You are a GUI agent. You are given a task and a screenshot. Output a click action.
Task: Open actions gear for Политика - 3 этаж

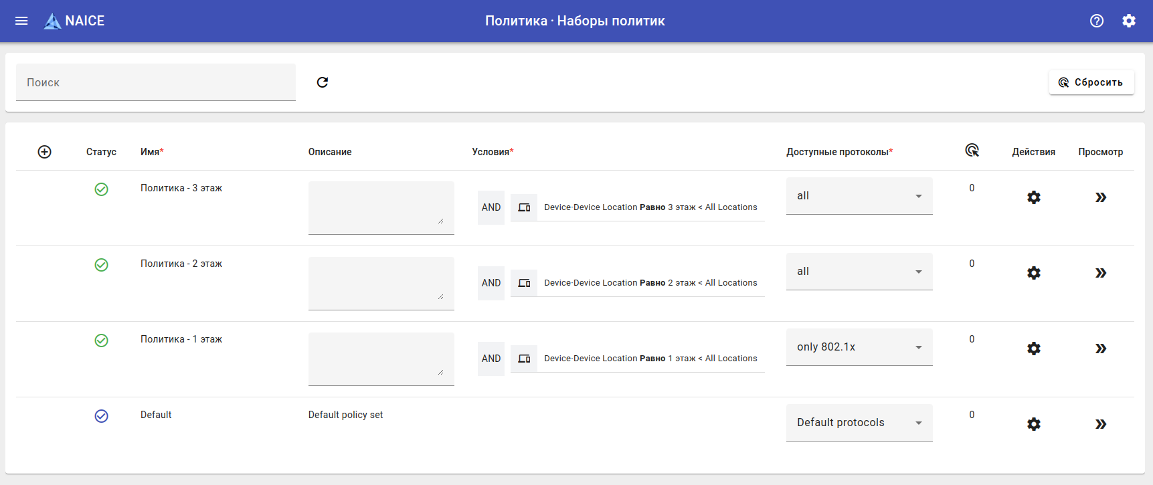[x=1034, y=197]
